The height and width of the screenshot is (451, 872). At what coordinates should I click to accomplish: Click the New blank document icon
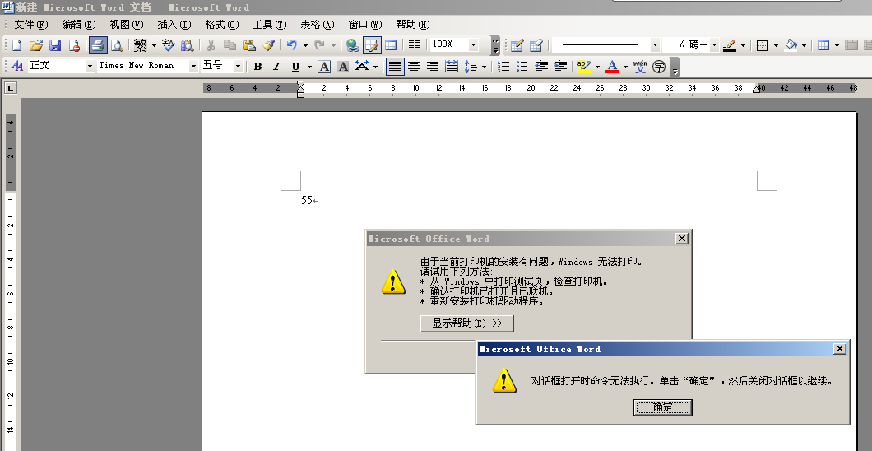[x=16, y=45]
